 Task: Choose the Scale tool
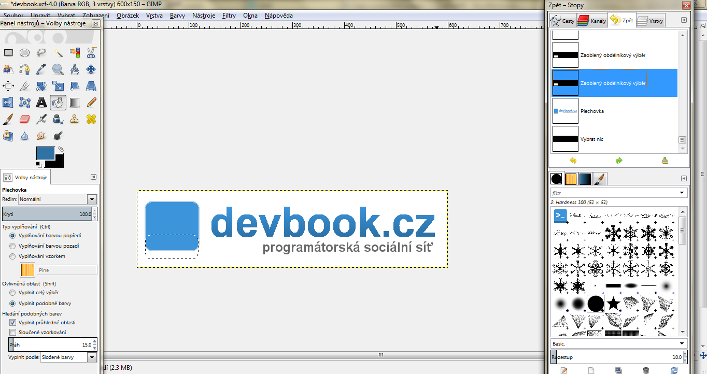coord(58,85)
